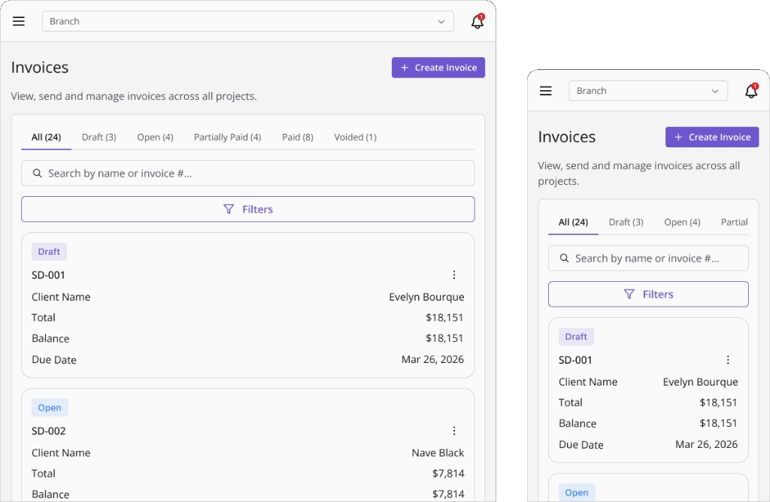Select the Voided (1) tab
770x502 pixels.
click(x=355, y=138)
